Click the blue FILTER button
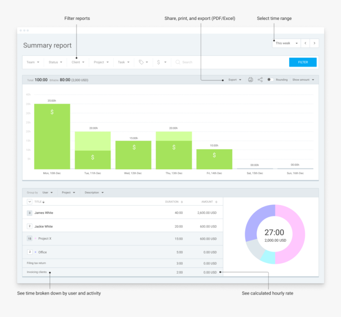Image resolution: width=341 pixels, height=317 pixels. point(303,62)
